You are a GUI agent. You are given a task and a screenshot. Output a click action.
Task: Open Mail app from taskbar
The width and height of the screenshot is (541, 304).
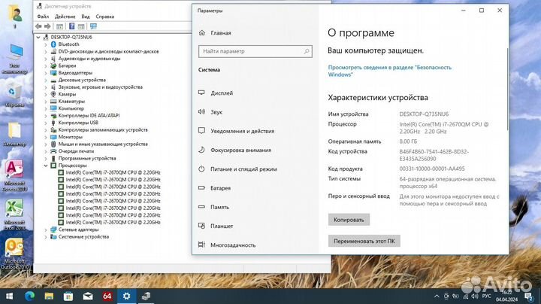(88, 296)
